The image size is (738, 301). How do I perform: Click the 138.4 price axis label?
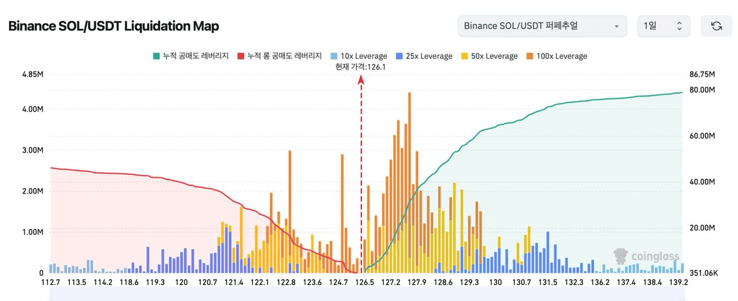coord(652,282)
